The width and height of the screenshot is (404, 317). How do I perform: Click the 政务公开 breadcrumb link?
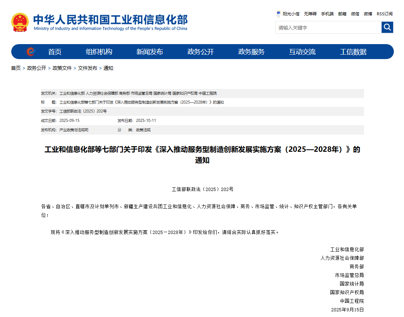36,68
